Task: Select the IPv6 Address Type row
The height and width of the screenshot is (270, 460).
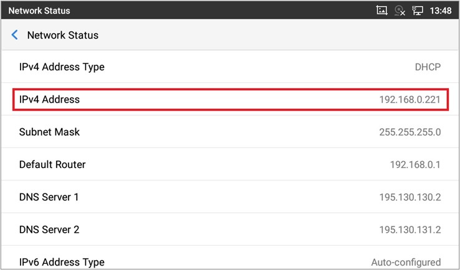Action: coord(230,261)
